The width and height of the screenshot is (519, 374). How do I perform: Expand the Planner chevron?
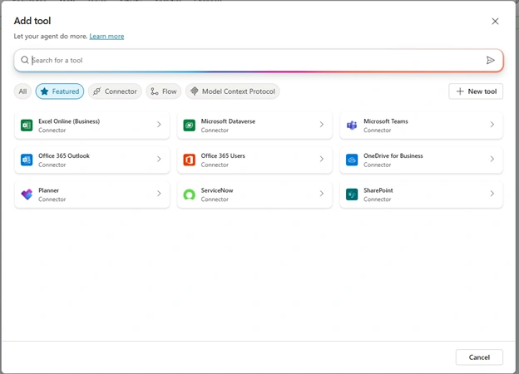coord(159,194)
